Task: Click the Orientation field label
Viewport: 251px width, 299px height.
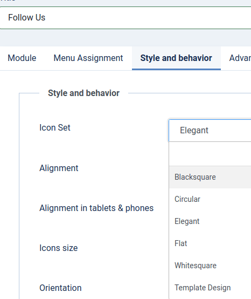Action: [60, 288]
